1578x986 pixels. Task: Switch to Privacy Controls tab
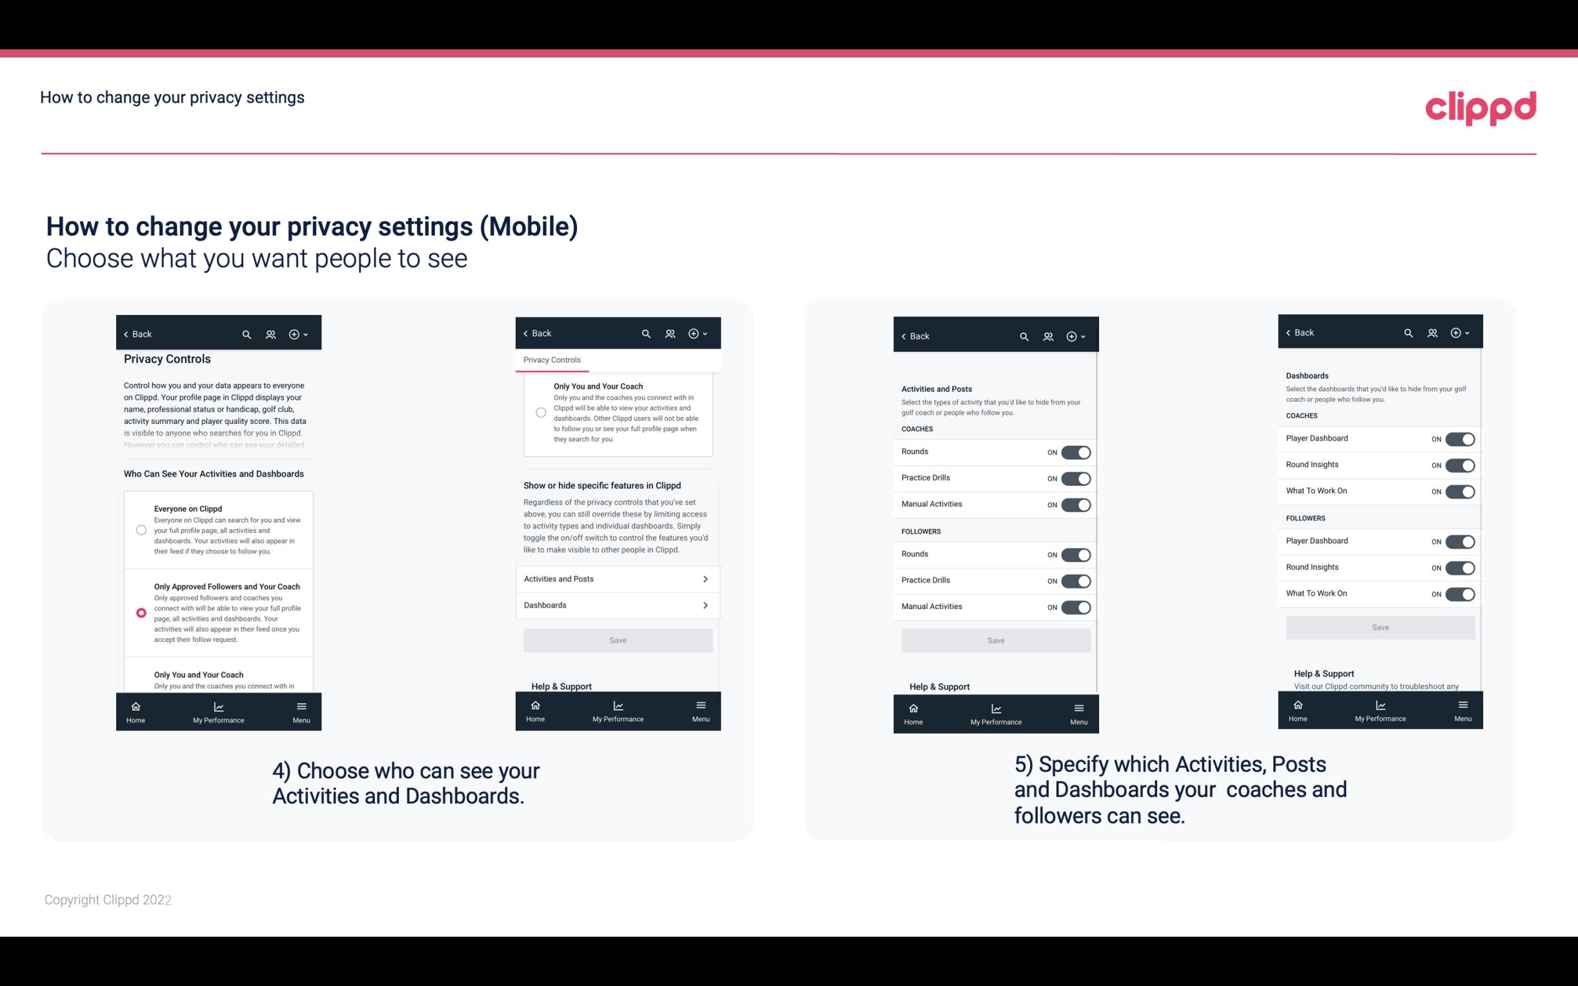[x=552, y=360]
